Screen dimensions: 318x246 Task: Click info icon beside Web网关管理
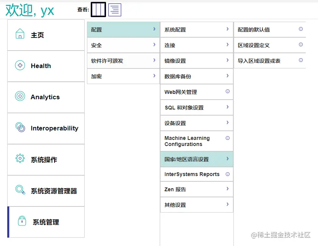point(228,91)
